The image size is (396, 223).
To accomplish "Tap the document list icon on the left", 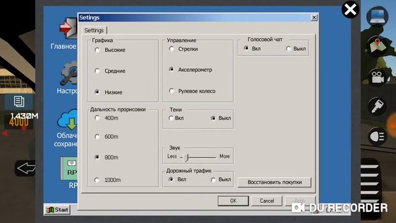I will (x=19, y=102).
